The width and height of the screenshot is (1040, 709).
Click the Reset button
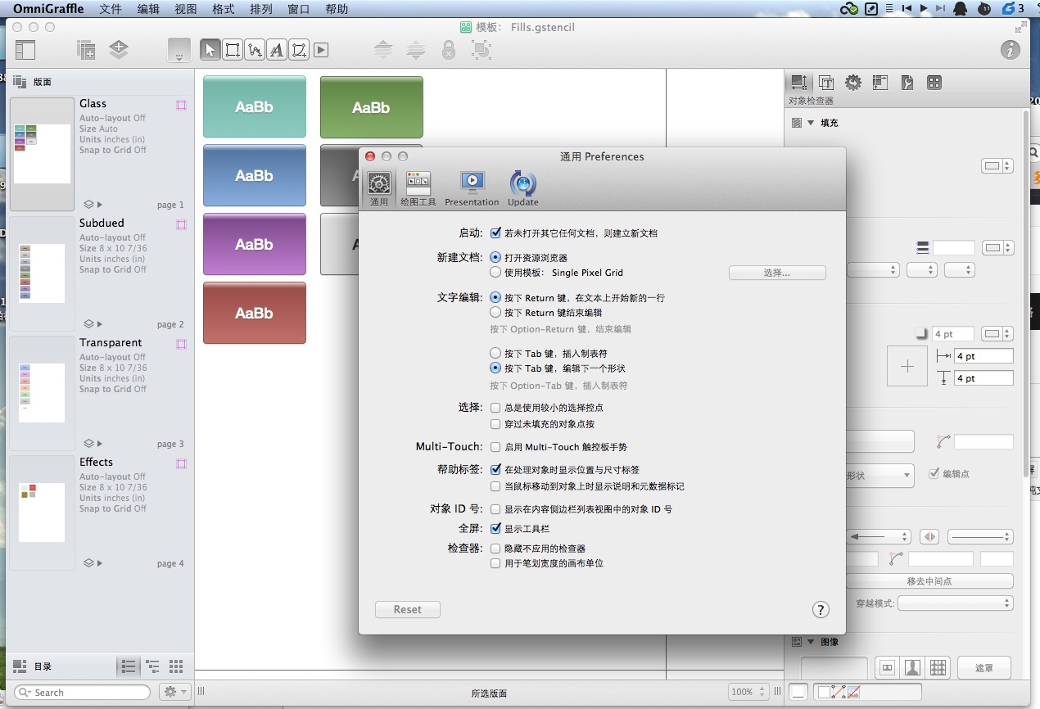[407, 610]
